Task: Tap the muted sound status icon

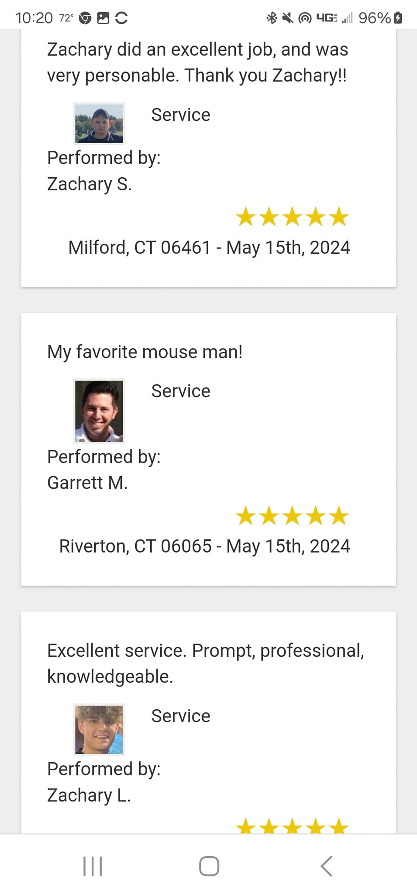Action: pyautogui.click(x=288, y=18)
